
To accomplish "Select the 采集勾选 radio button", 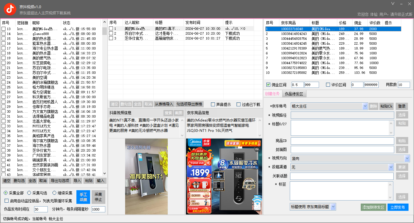I will [x=29, y=193].
